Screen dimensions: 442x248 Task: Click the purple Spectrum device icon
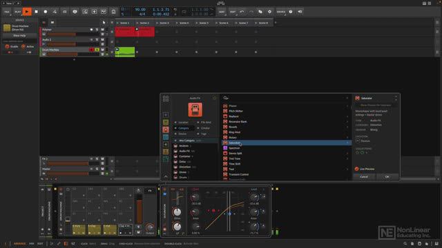click(x=225, y=148)
